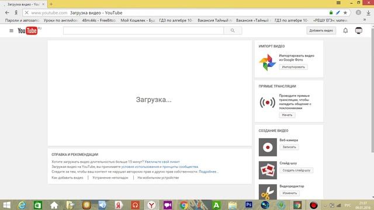This screenshot has height=210, width=374.
Task: Open the 'Подробнее' link
Action: pos(208,171)
